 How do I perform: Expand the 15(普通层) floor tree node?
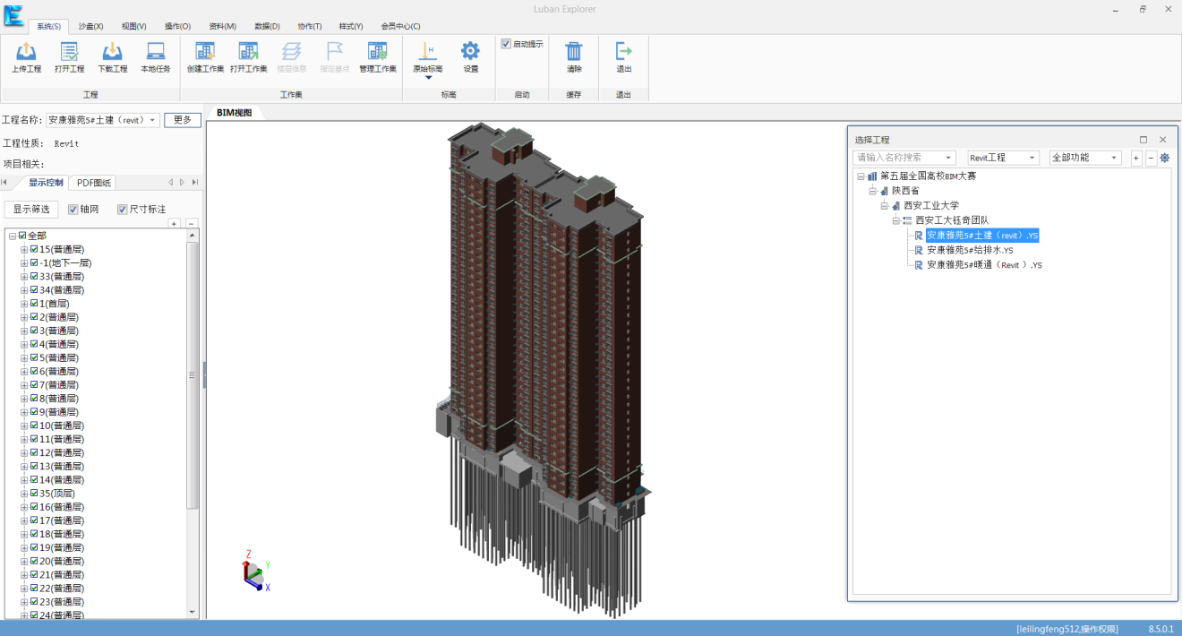coord(24,250)
